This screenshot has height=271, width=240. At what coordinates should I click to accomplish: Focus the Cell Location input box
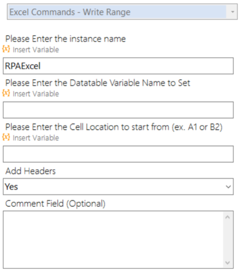click(x=118, y=154)
